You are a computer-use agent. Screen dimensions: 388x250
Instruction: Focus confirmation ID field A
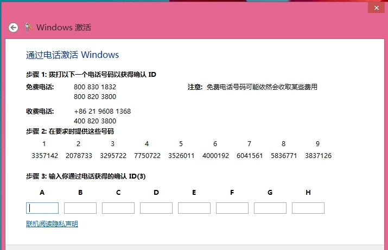click(42, 208)
